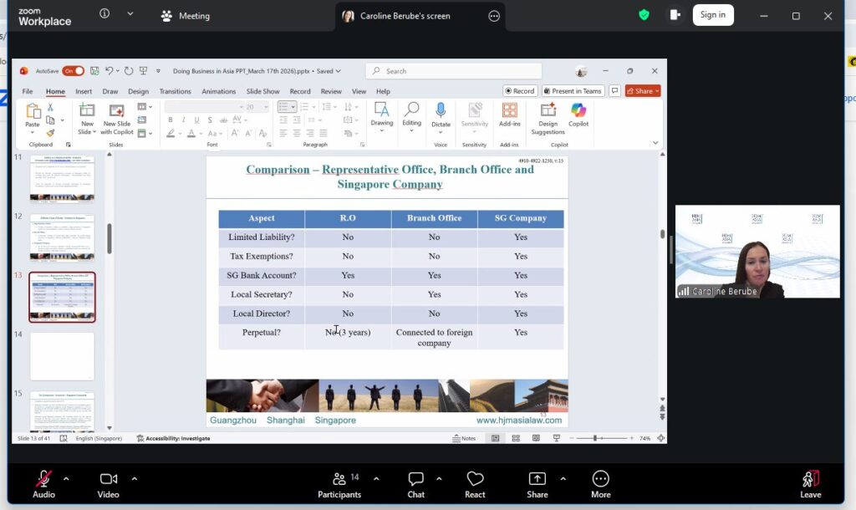Image resolution: width=856 pixels, height=510 pixels.
Task: Click the Leave meeting button
Action: coord(811,485)
